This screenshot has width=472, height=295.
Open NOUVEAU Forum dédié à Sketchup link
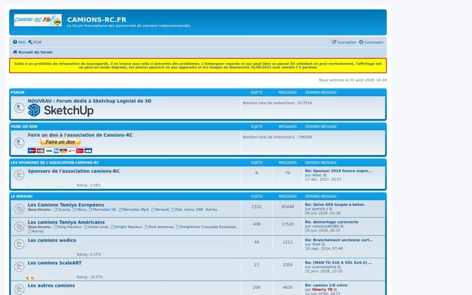[x=89, y=101]
